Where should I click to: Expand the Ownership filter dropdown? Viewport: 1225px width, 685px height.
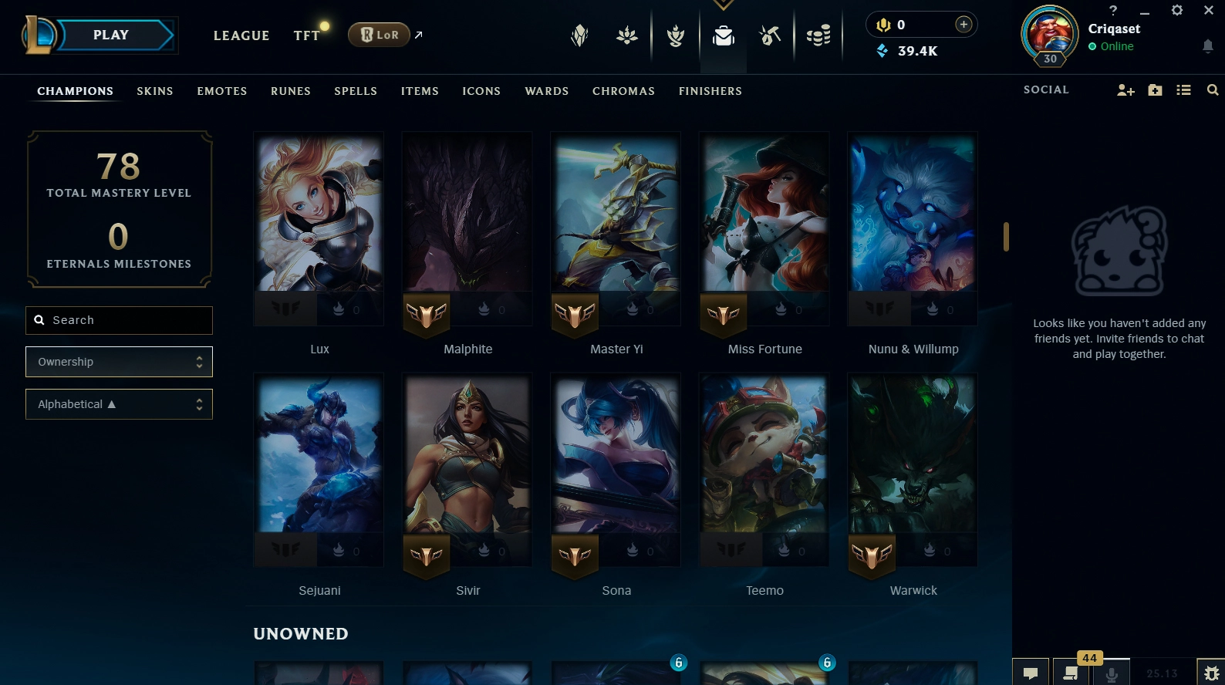point(119,362)
